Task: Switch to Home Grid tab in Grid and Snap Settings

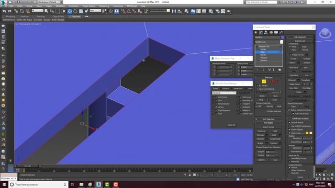Action: click(x=238, y=88)
